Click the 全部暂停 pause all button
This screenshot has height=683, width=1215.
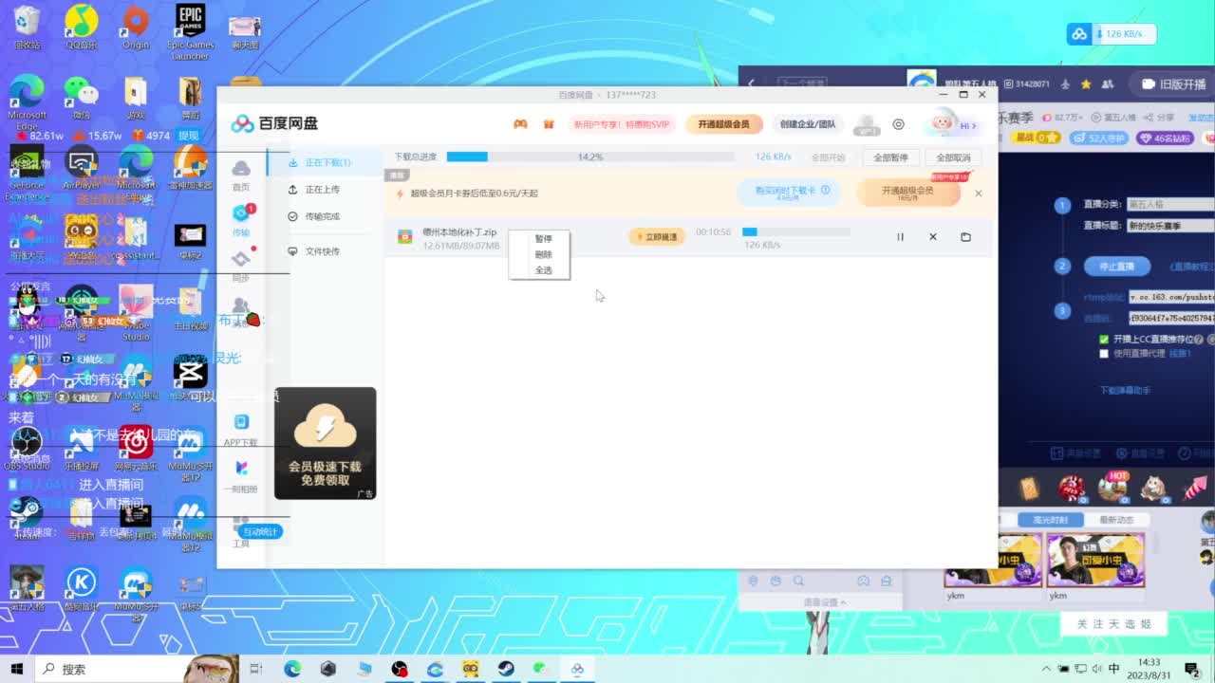tap(890, 157)
